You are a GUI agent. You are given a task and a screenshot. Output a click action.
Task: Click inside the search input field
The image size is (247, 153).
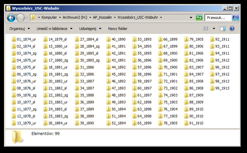(218, 18)
